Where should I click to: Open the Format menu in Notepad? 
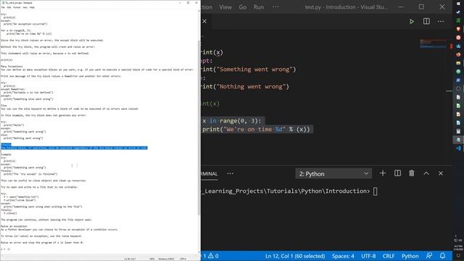coord(17,7)
